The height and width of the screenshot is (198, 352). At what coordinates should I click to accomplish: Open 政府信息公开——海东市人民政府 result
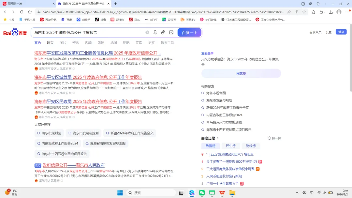(x=74, y=165)
